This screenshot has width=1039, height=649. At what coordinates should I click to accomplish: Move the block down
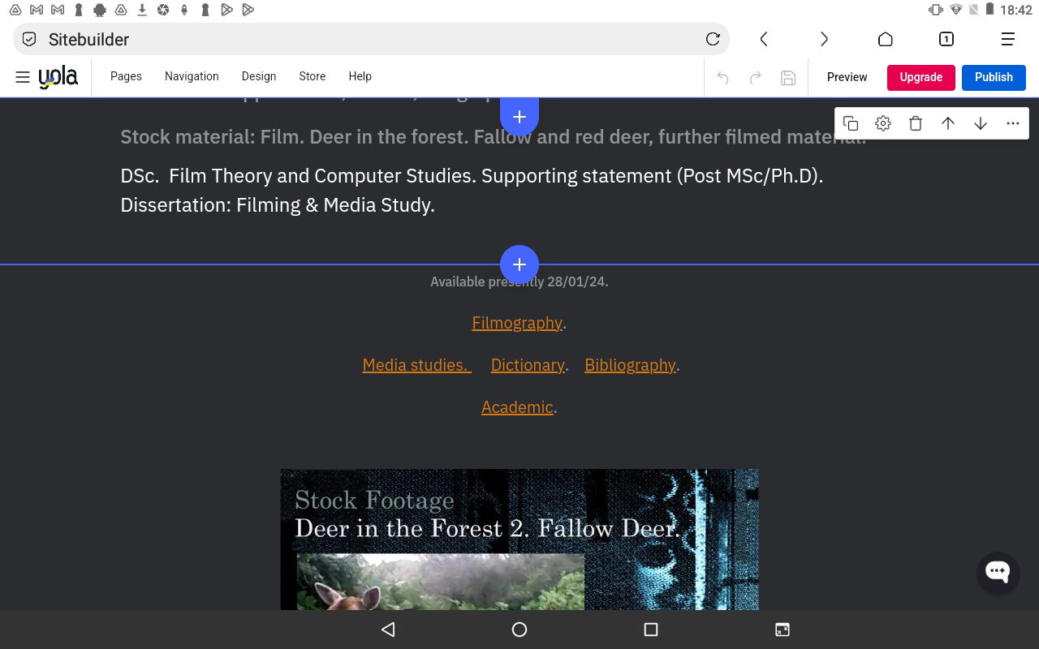pos(981,123)
